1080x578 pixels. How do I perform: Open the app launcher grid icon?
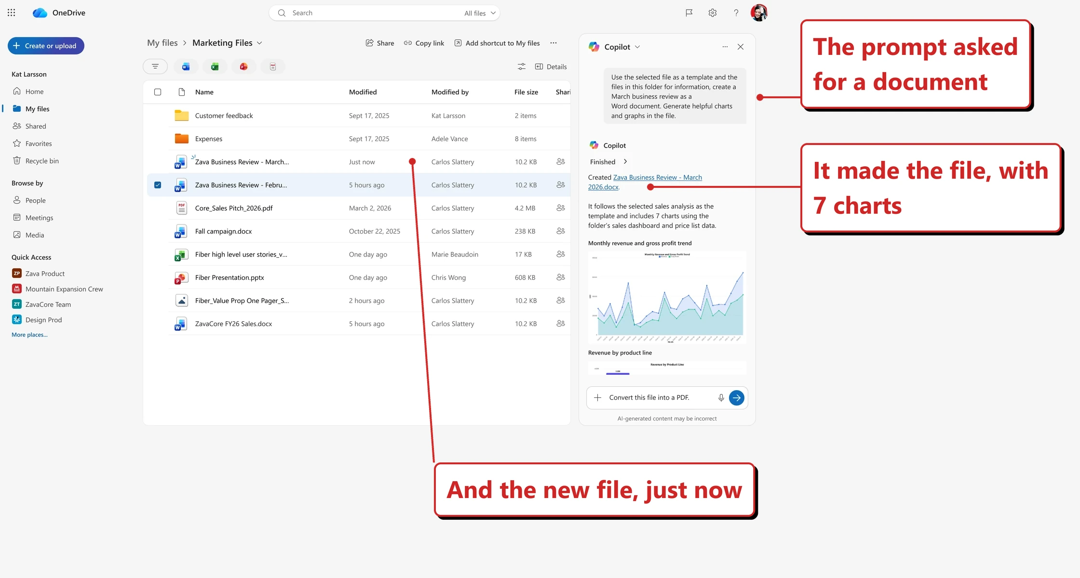pos(12,13)
